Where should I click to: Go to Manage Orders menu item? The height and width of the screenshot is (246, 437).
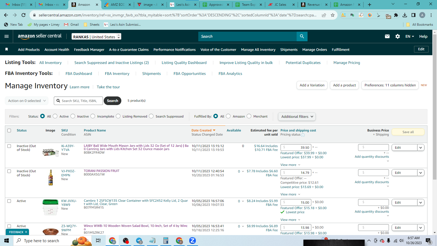click(315, 49)
